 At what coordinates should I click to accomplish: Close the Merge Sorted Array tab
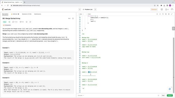coord(21,2)
